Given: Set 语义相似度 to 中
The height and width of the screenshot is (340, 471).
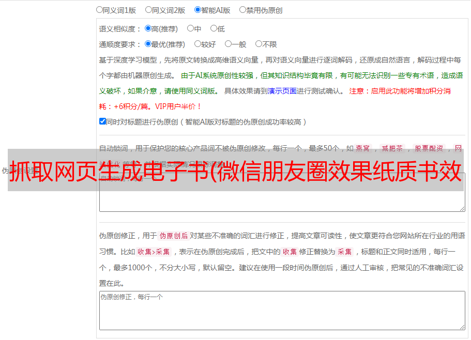Looking at the screenshot, I should pyautogui.click(x=190, y=28).
